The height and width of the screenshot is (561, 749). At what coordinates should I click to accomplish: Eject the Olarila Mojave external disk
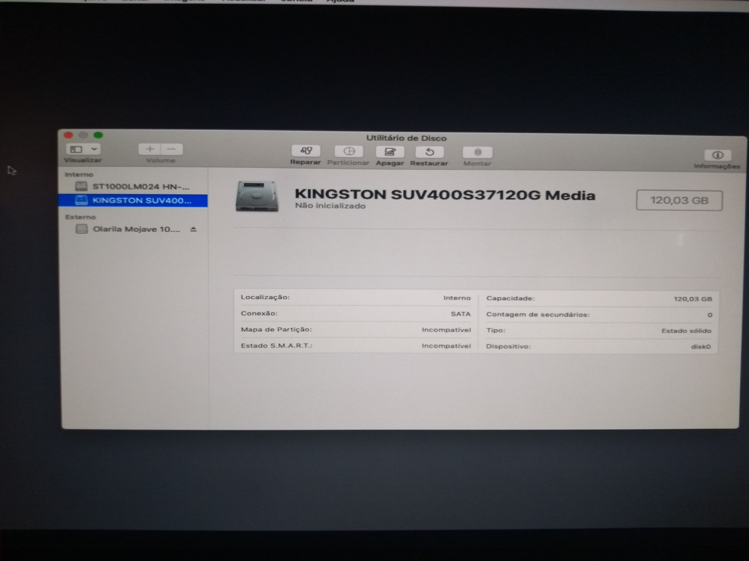click(x=193, y=229)
